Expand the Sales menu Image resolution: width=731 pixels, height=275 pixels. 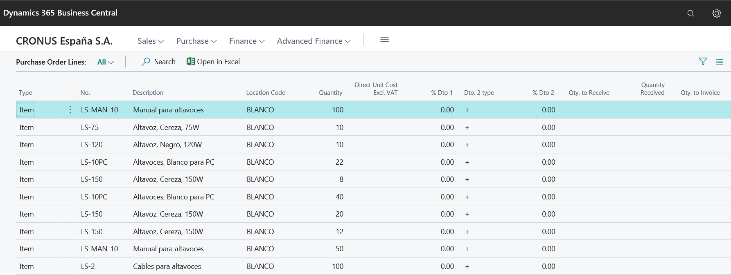151,41
